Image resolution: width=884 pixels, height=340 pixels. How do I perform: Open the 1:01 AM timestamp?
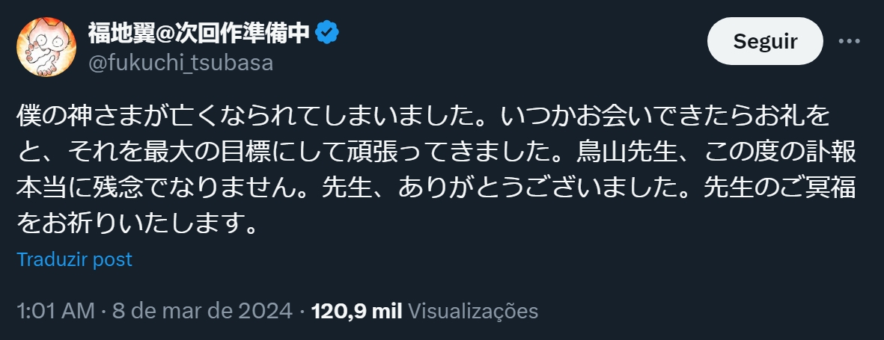[x=55, y=311]
